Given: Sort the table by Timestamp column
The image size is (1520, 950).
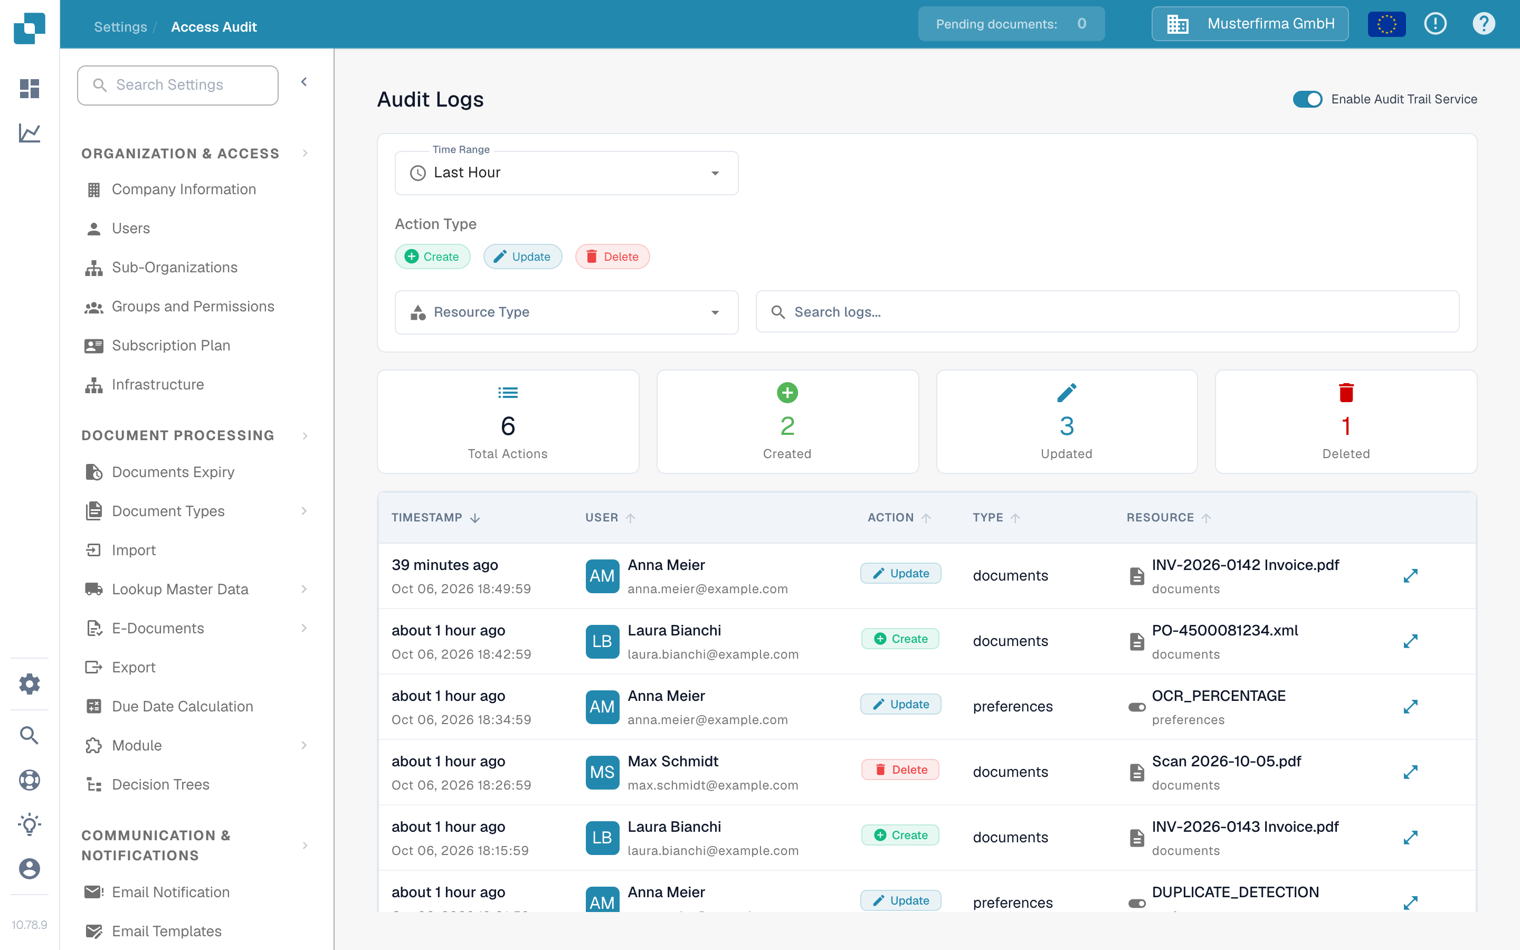Looking at the screenshot, I should tap(435, 517).
